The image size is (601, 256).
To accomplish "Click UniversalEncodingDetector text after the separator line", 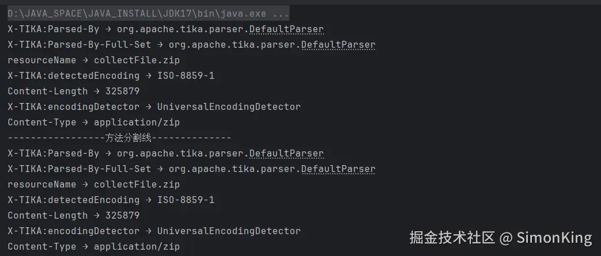I will coord(229,231).
